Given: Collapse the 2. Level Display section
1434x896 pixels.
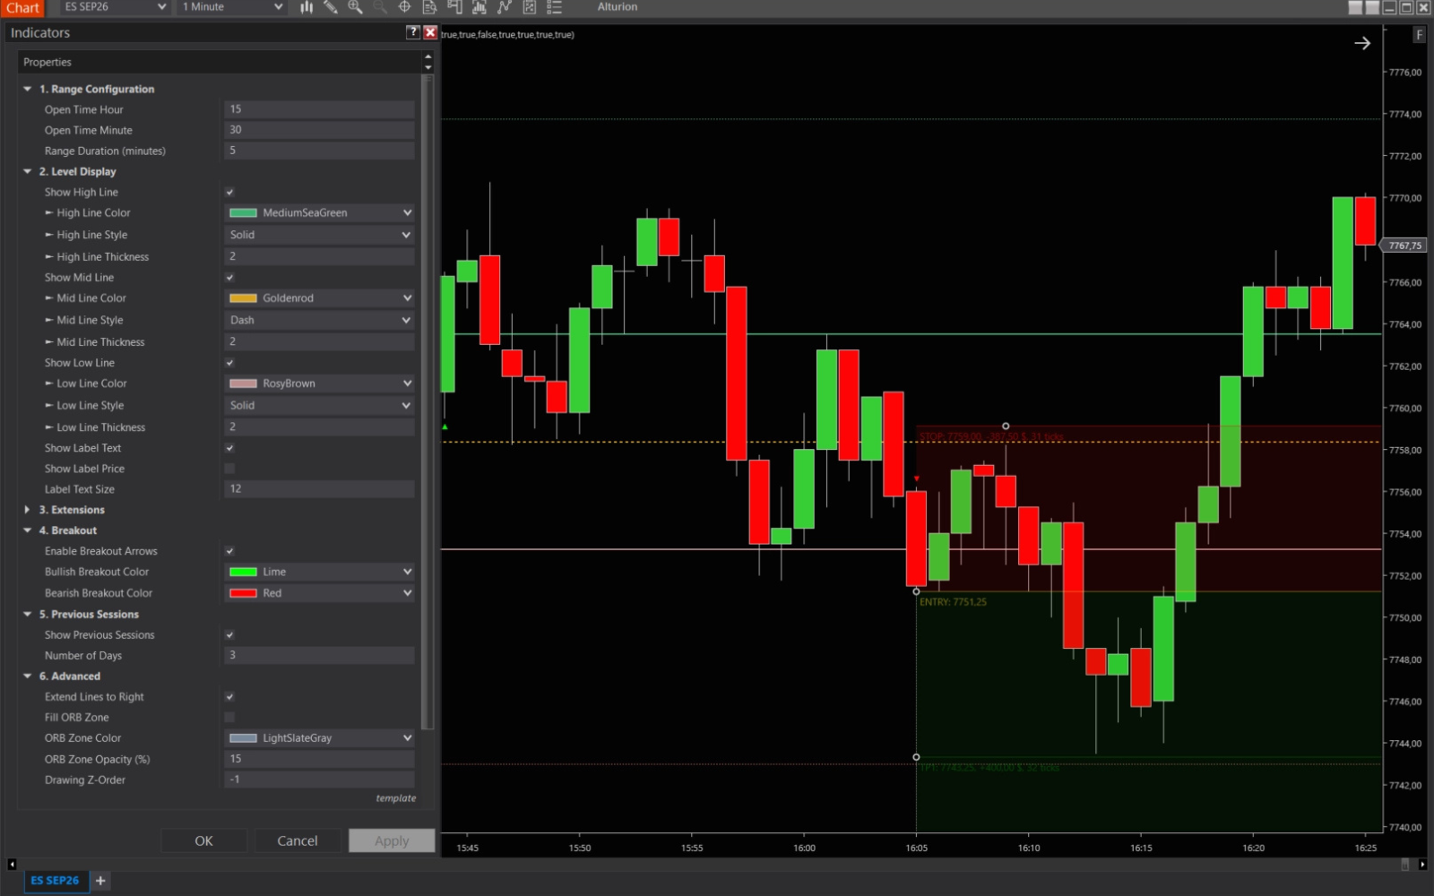Looking at the screenshot, I should click(27, 171).
